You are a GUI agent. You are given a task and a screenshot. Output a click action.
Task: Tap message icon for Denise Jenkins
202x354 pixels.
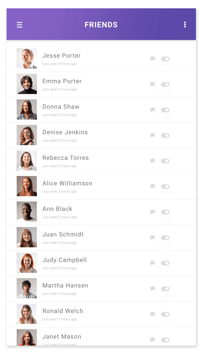pyautogui.click(x=153, y=136)
